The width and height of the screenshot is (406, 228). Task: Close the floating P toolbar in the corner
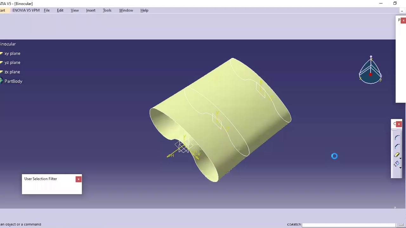403,20
